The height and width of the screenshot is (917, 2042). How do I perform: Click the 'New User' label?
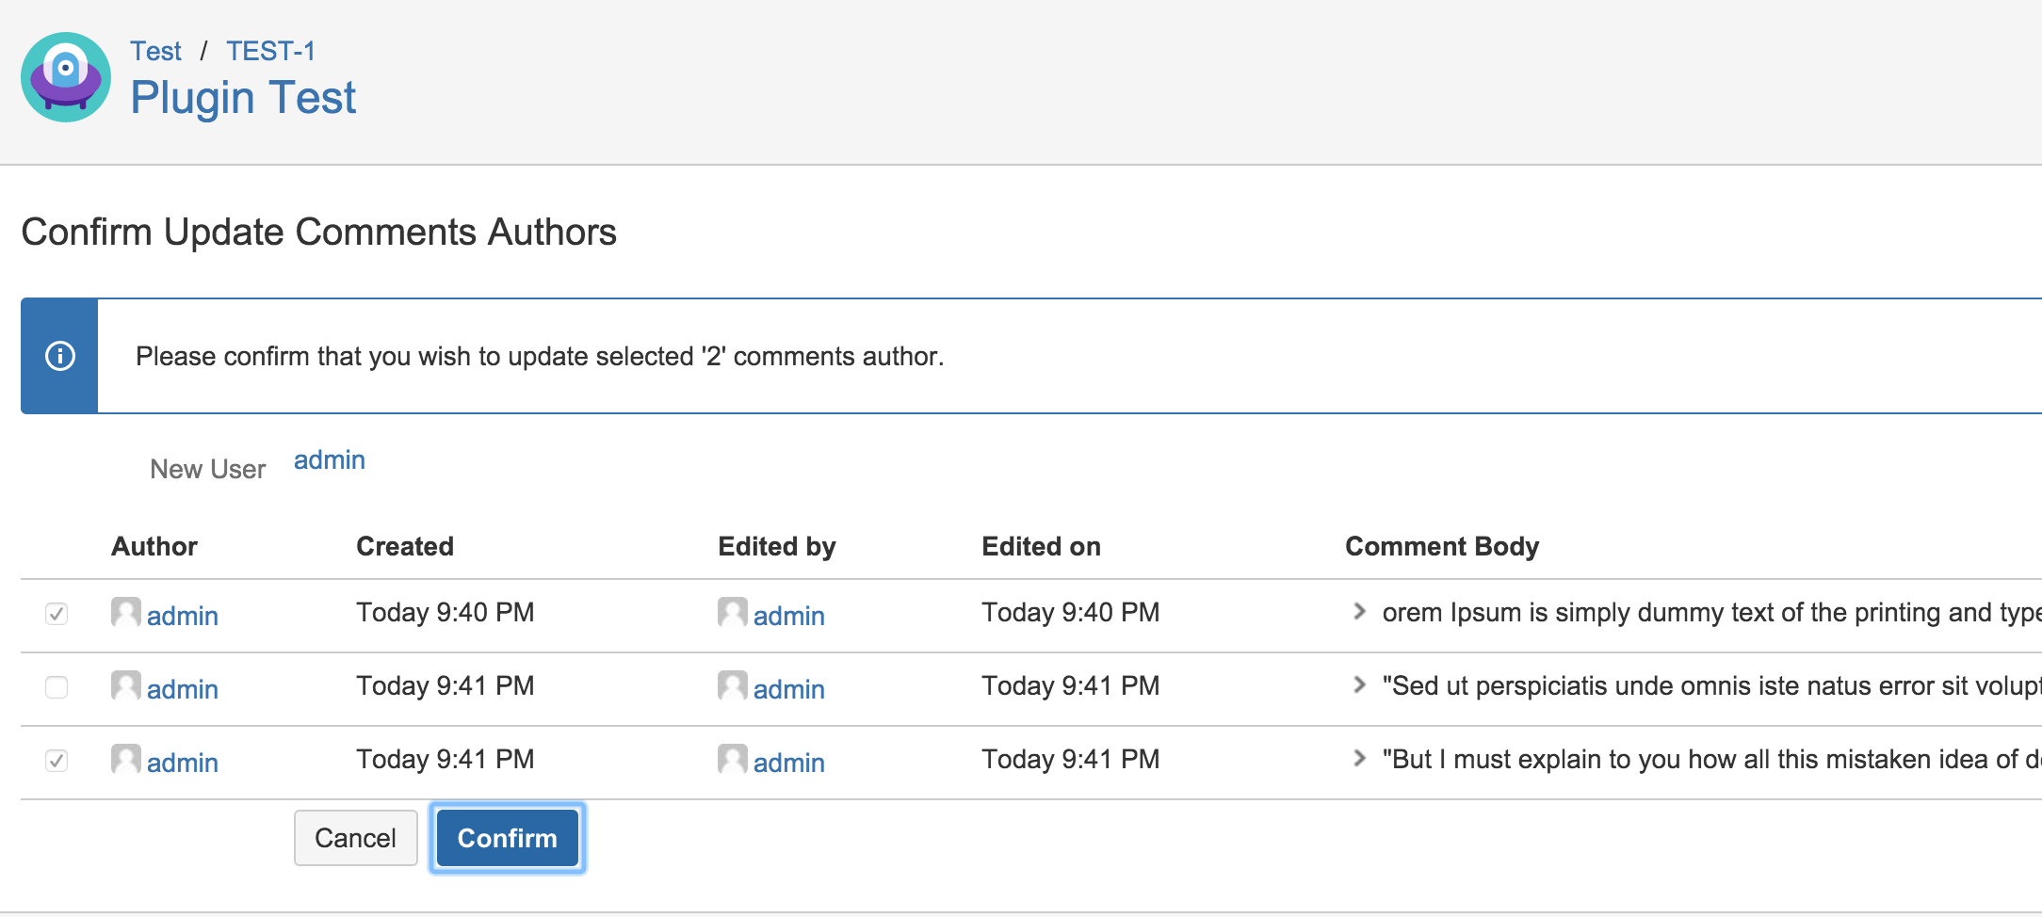click(x=207, y=469)
